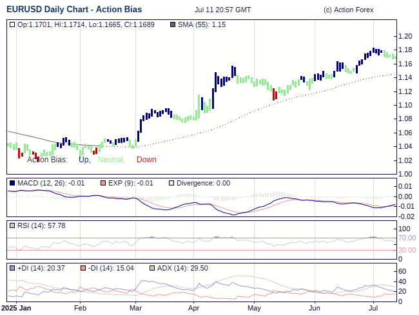Click the 2025 Jan label on time axis

(x=16, y=309)
